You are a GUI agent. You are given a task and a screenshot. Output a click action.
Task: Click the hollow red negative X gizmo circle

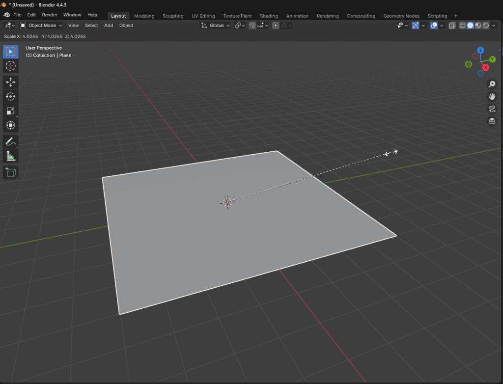point(475,56)
